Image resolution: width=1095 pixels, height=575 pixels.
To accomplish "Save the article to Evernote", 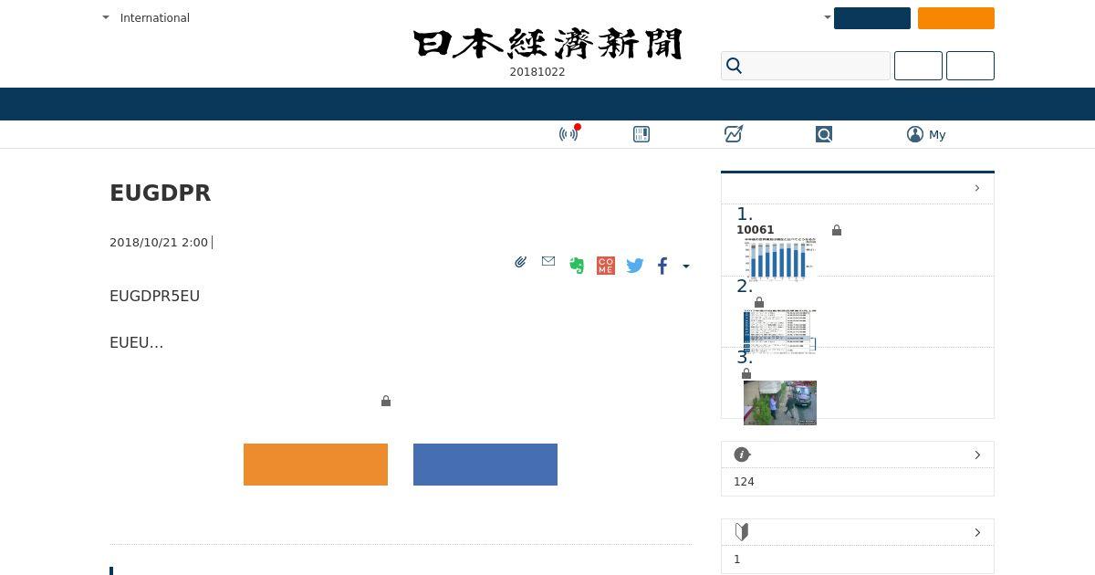I will point(577,266).
